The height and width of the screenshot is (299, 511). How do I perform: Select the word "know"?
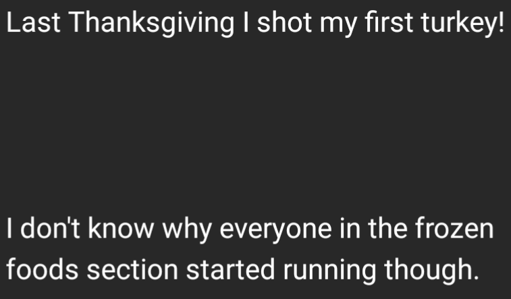(121, 228)
